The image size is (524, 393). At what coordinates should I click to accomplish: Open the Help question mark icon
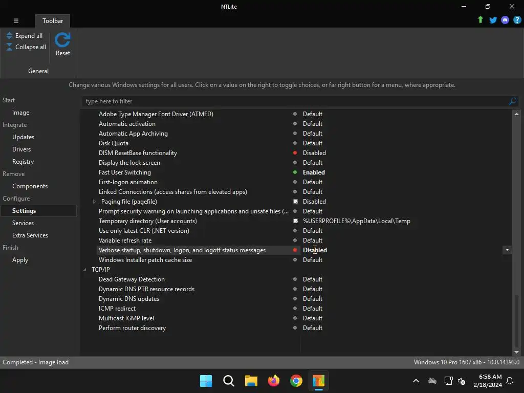517,20
